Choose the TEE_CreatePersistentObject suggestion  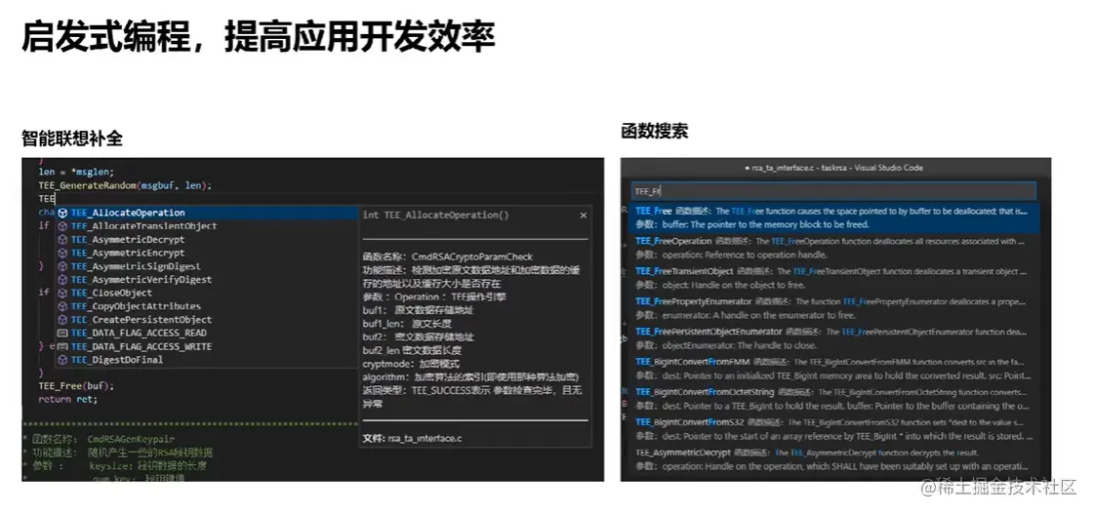pos(207,319)
